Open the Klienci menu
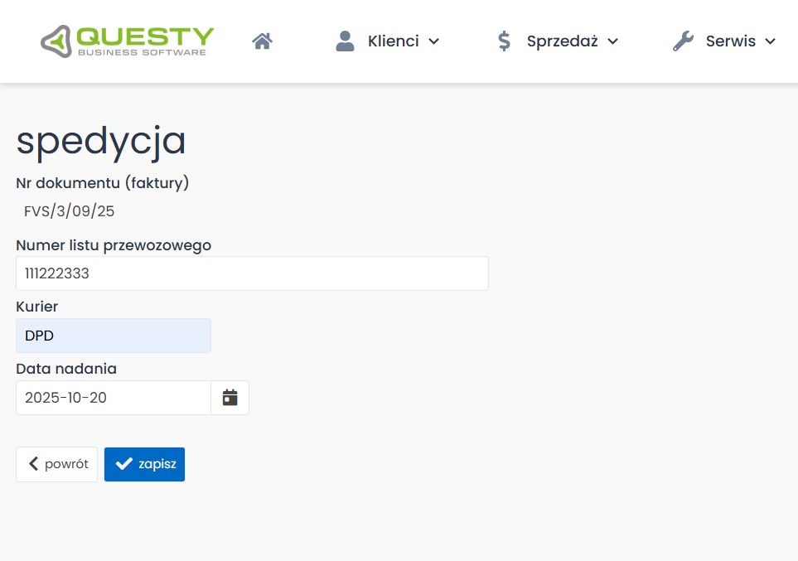Screen dimensions: 798x561 click(393, 40)
